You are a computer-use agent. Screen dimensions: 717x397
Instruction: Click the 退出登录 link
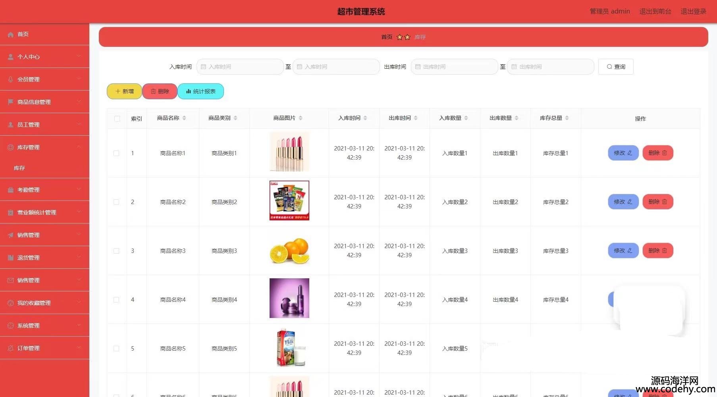[693, 12]
